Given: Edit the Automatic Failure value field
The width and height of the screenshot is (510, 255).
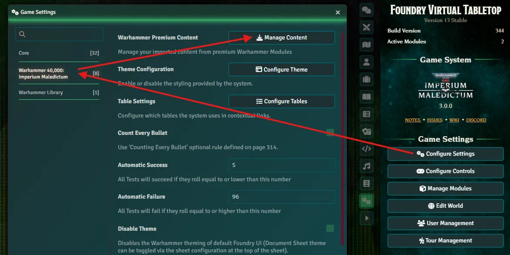Looking at the screenshot, I should tap(282, 196).
